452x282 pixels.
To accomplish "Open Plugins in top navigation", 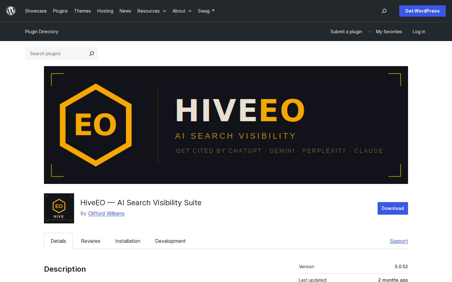I will point(60,11).
